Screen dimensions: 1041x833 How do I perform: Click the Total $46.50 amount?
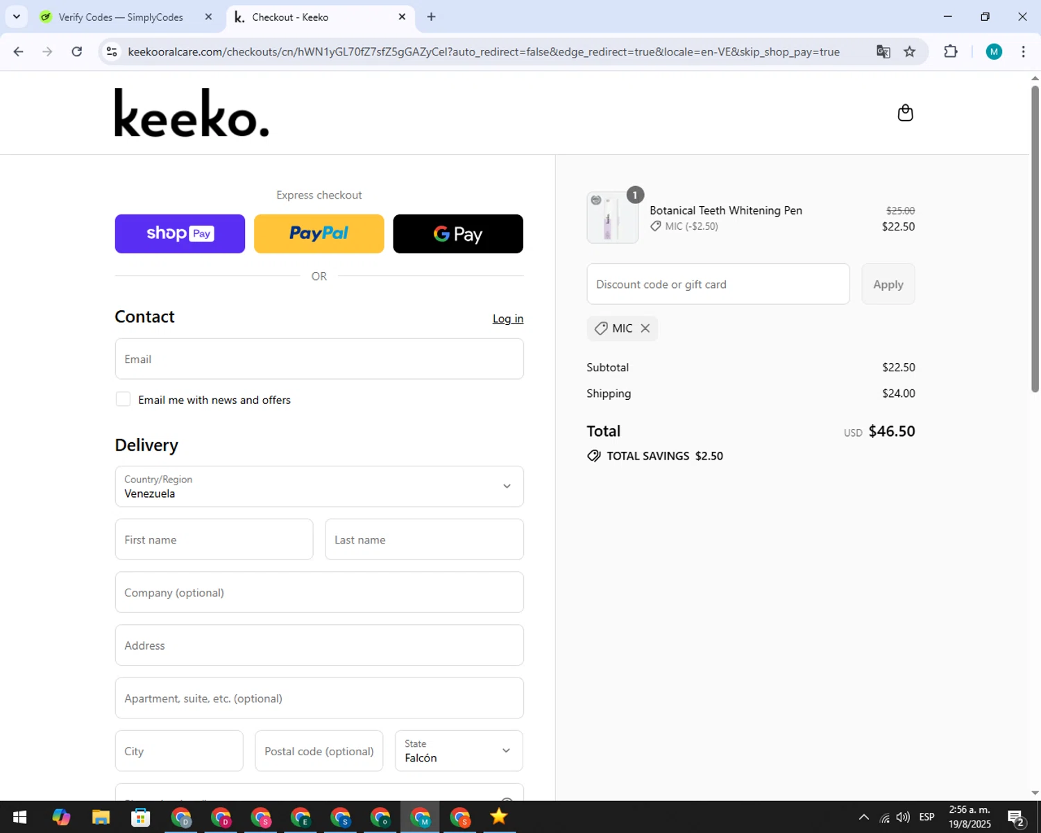892,431
